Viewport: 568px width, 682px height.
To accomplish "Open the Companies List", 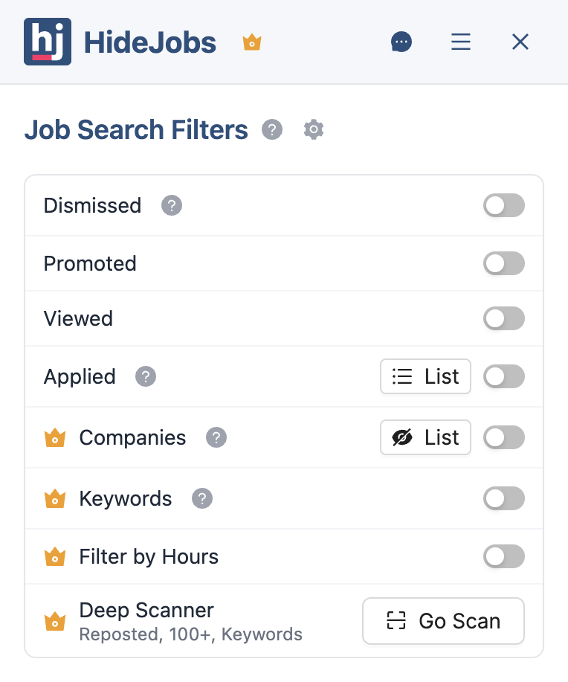I will (x=425, y=437).
